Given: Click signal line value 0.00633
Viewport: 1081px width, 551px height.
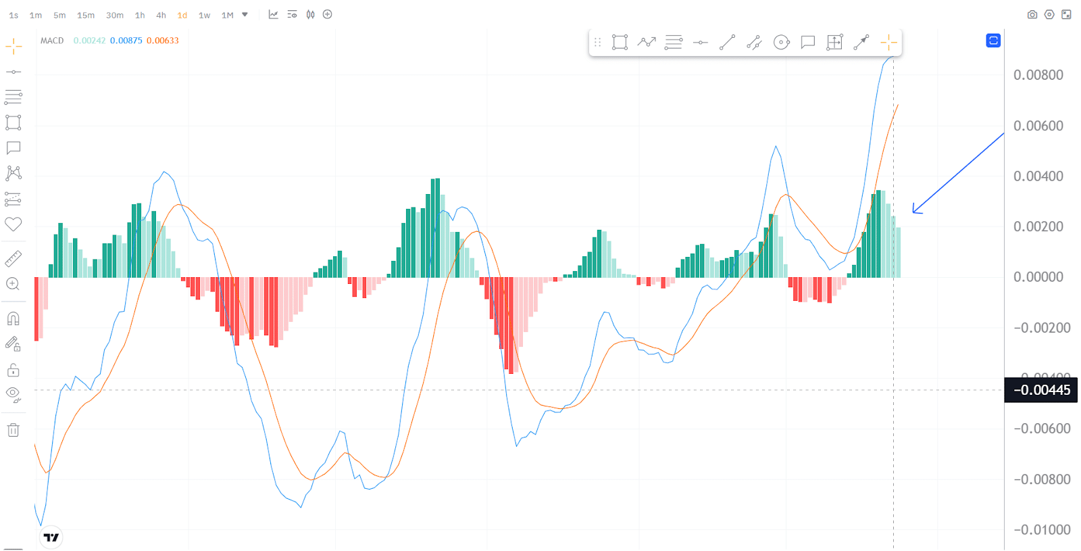Looking at the screenshot, I should [x=163, y=41].
